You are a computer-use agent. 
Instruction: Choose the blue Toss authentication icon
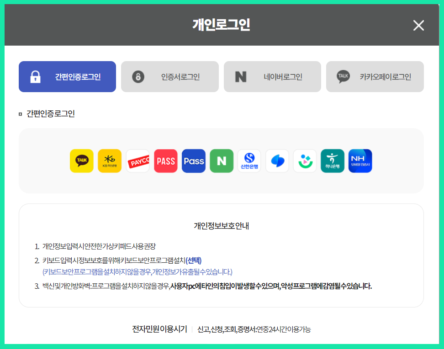point(277,161)
